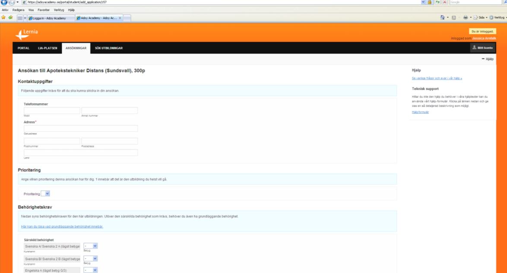Click the logged-in user name link

[484, 38]
